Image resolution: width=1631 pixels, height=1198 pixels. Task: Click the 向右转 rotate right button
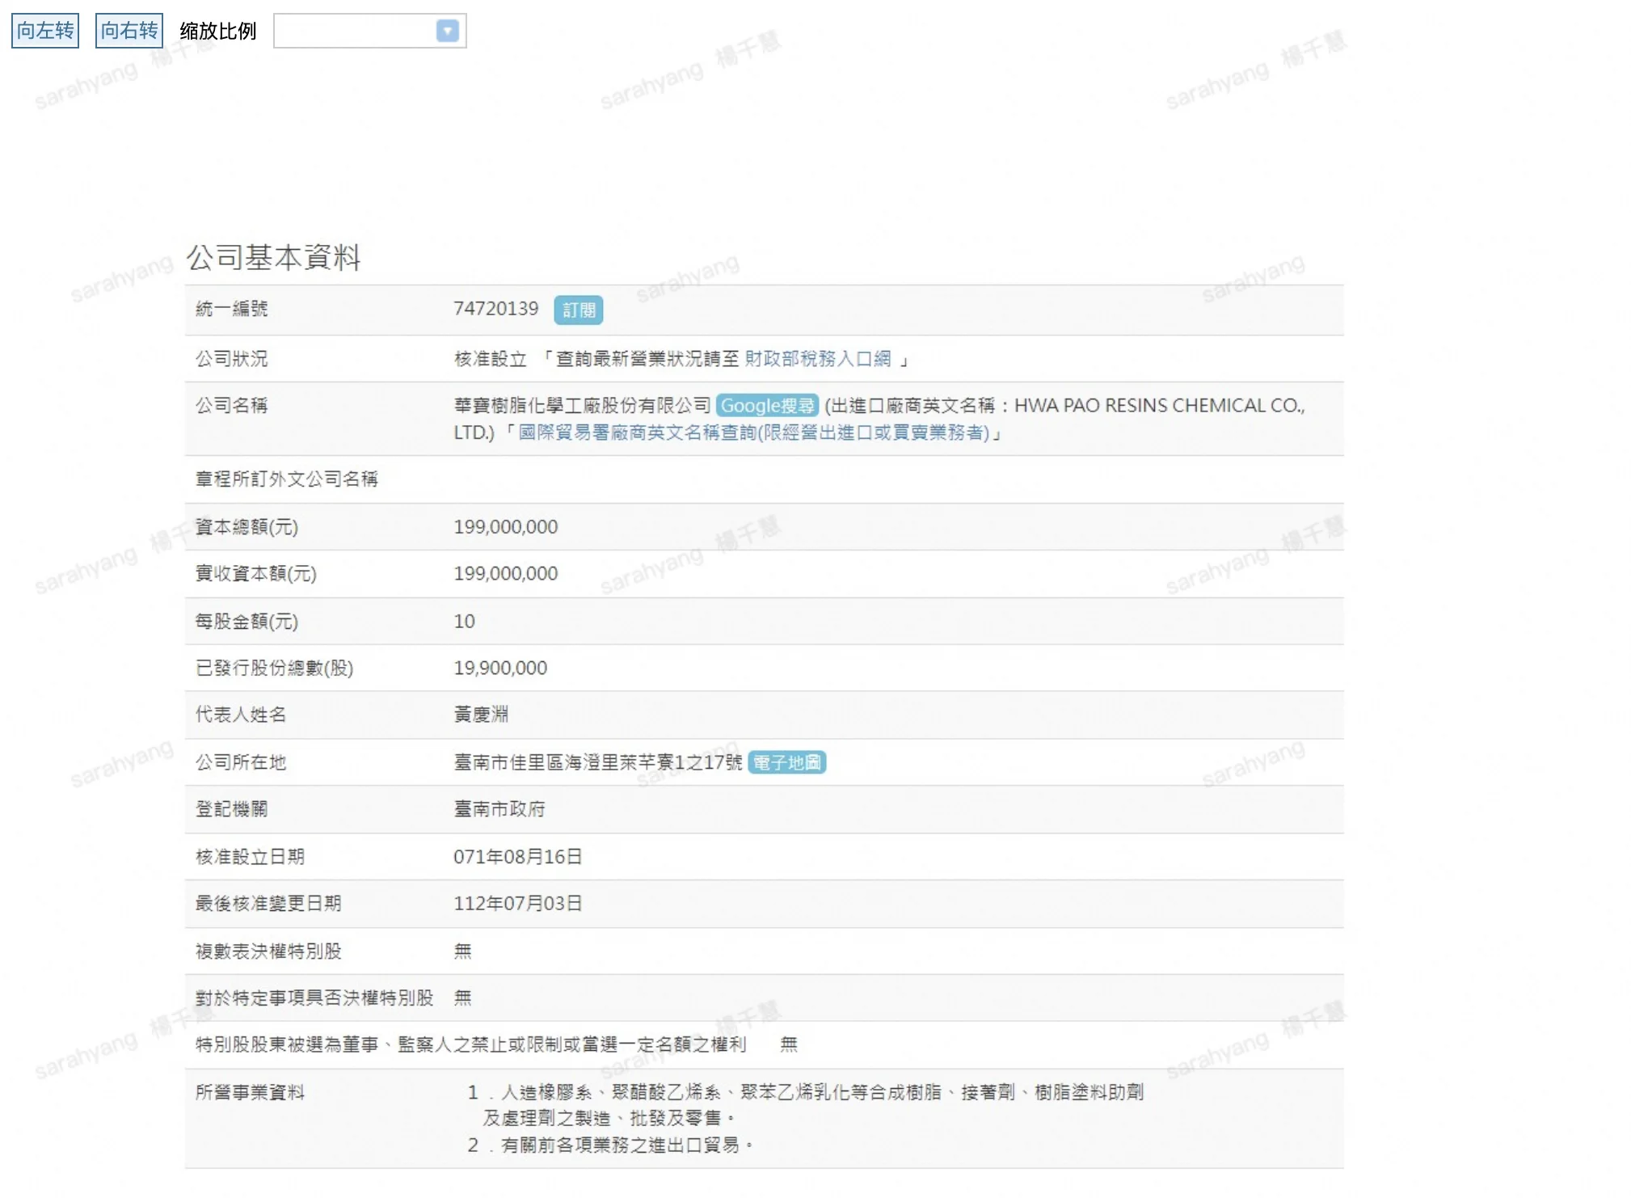(x=129, y=31)
